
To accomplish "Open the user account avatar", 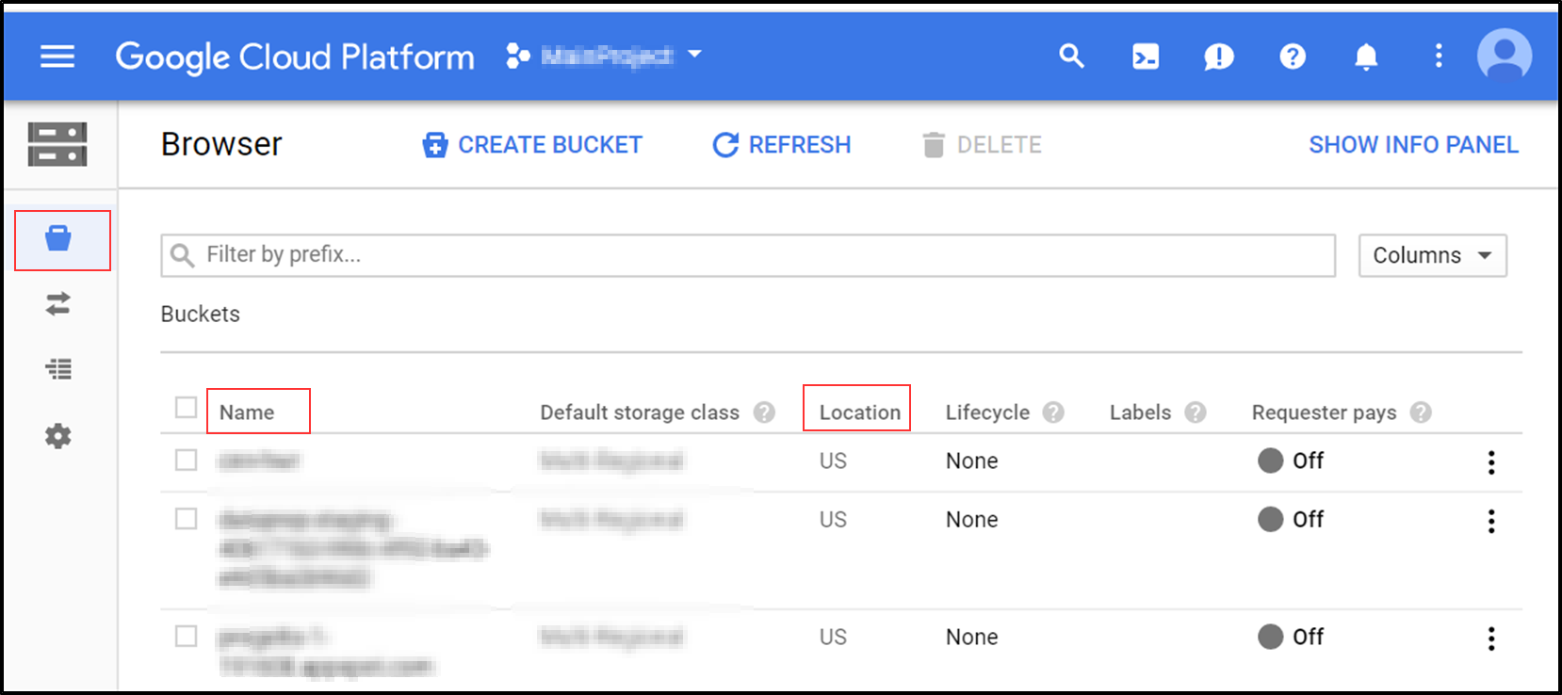I will tap(1505, 56).
